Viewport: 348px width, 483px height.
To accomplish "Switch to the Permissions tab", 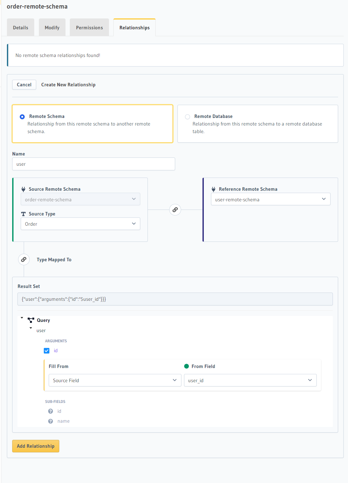I will point(89,28).
